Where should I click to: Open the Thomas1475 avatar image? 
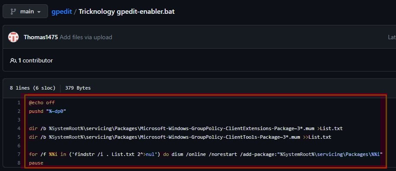13,37
